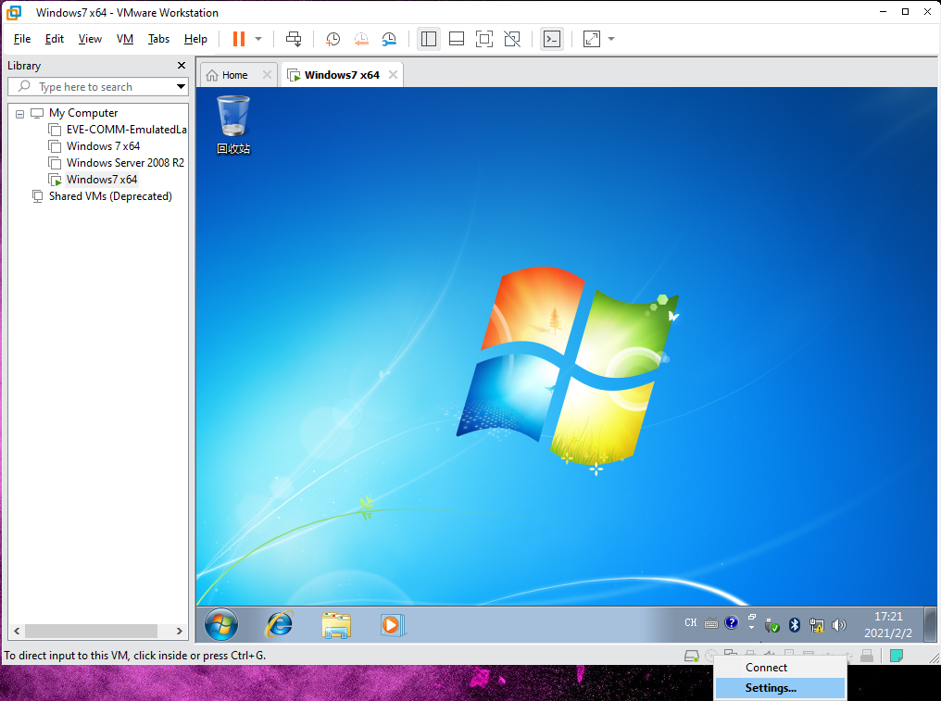
Task: Click the keyboard icon in language bar
Action: pos(711,623)
